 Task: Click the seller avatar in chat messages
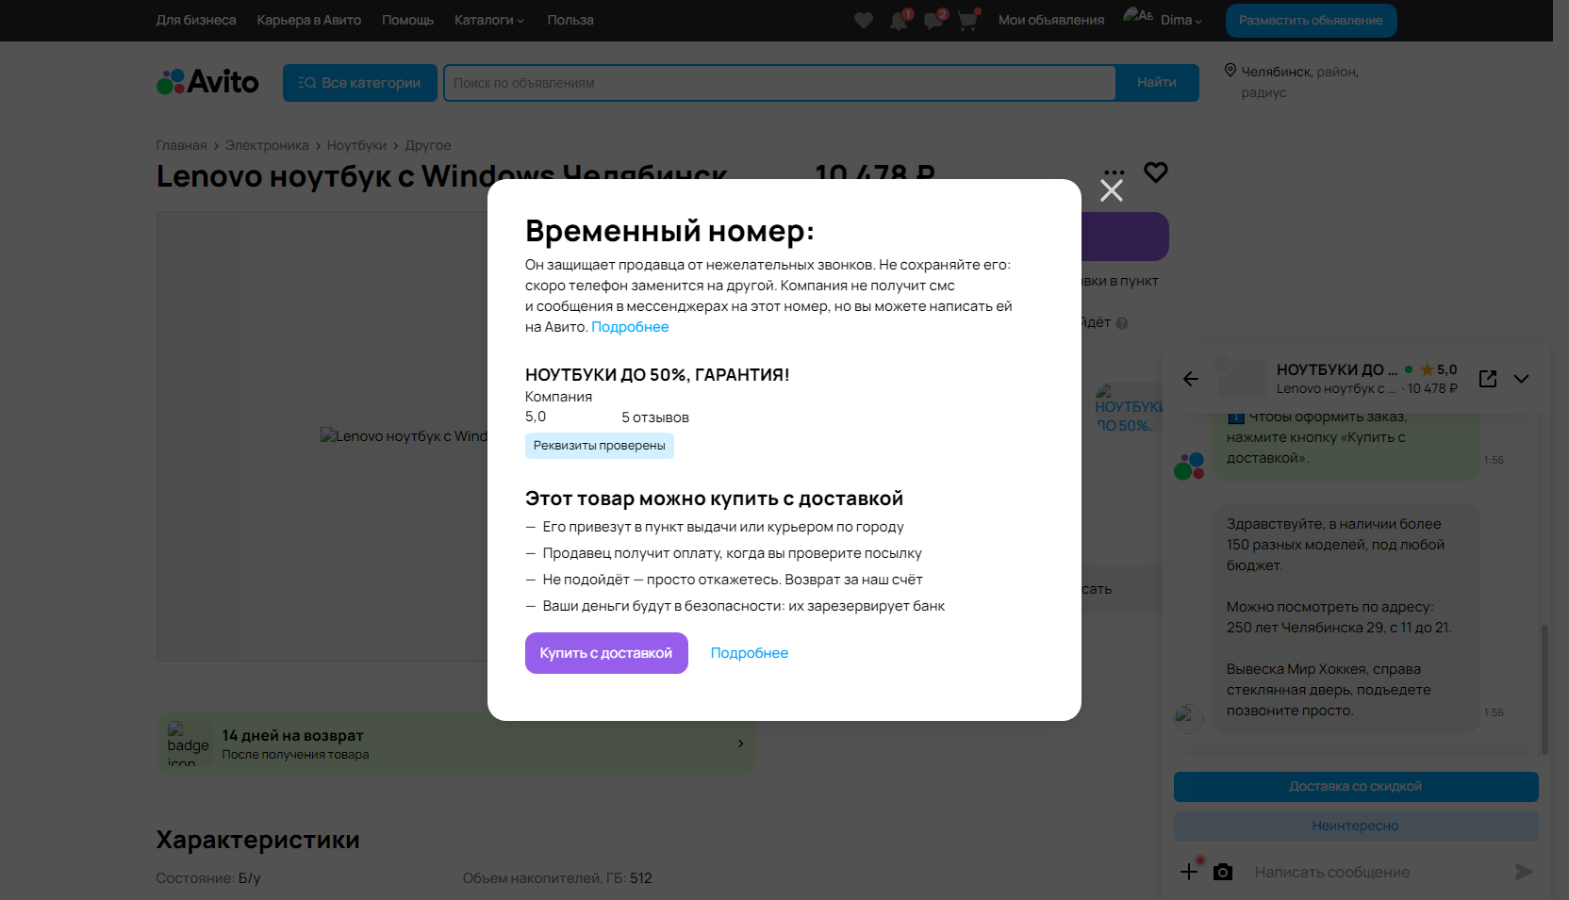click(x=1189, y=718)
